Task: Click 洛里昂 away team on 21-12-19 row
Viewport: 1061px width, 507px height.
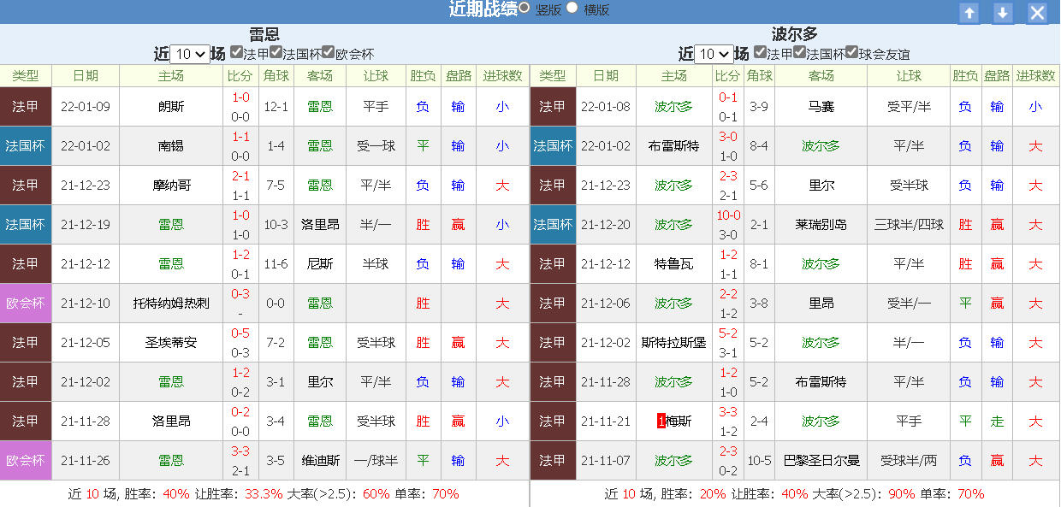Action: 320,225
